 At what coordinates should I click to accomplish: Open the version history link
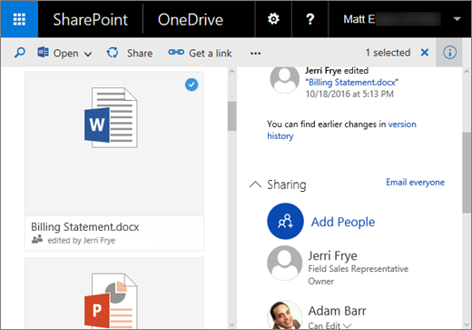point(341,130)
